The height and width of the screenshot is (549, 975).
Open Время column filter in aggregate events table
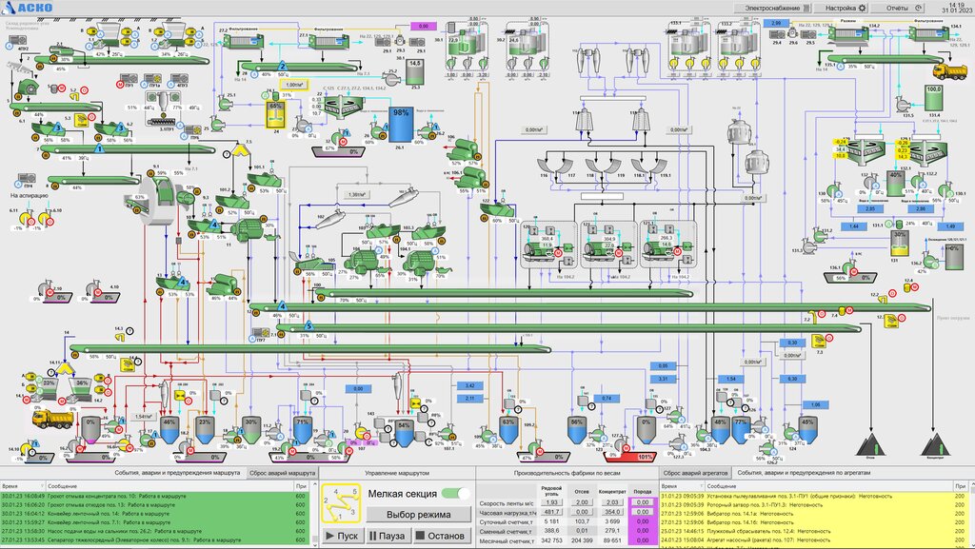(702, 485)
